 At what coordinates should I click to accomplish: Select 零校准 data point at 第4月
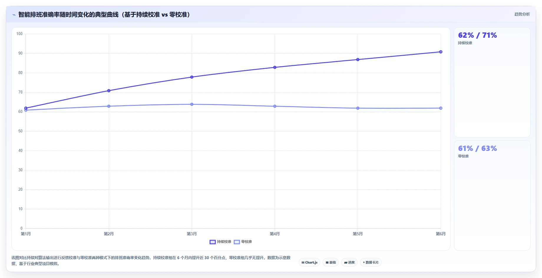click(275, 106)
